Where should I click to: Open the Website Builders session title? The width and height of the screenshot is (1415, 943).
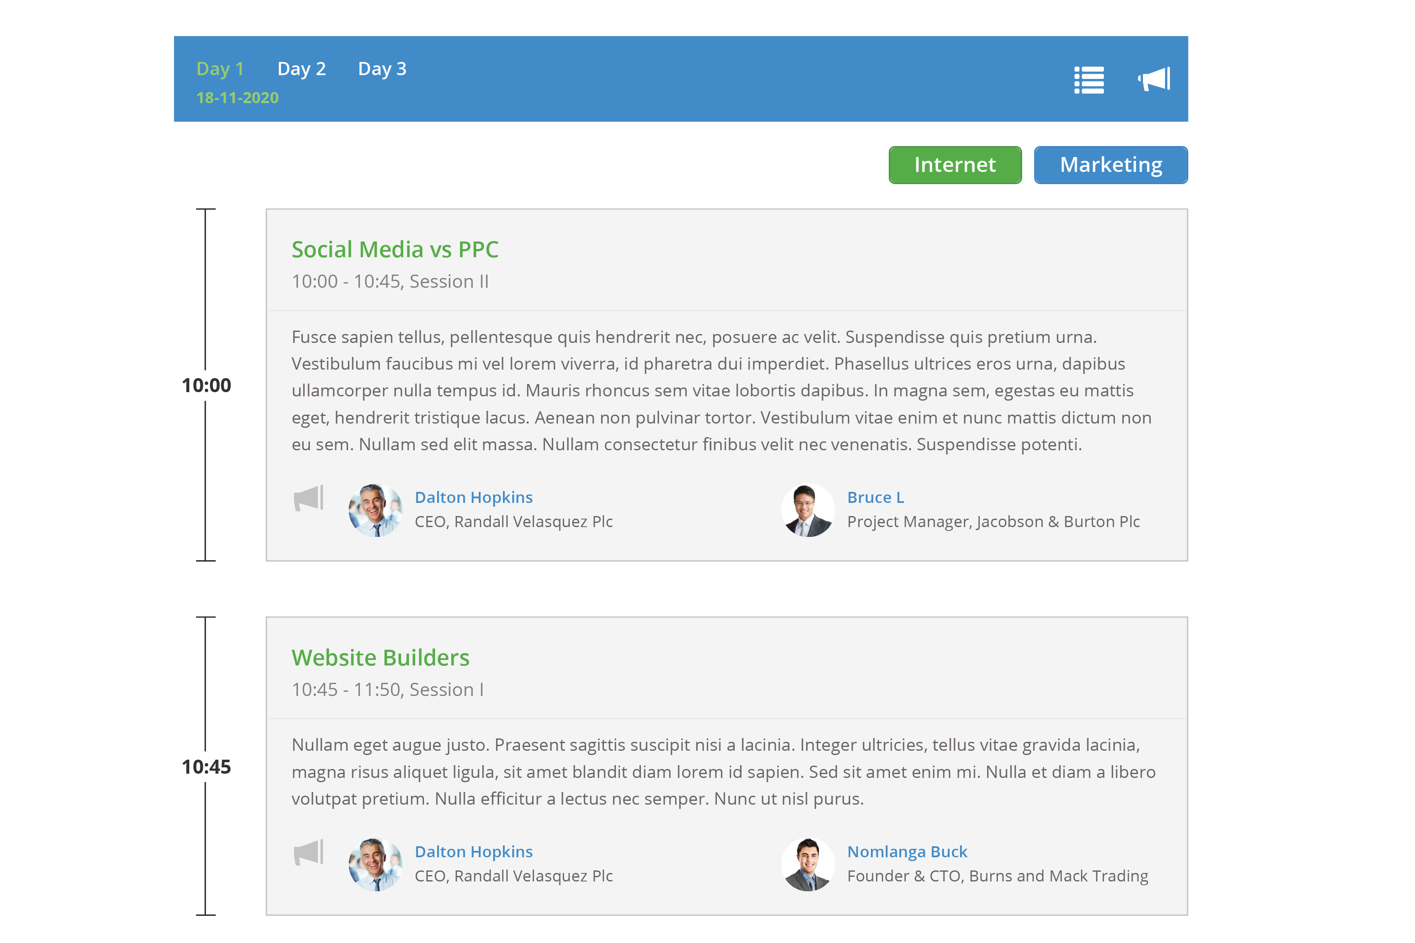pyautogui.click(x=381, y=658)
